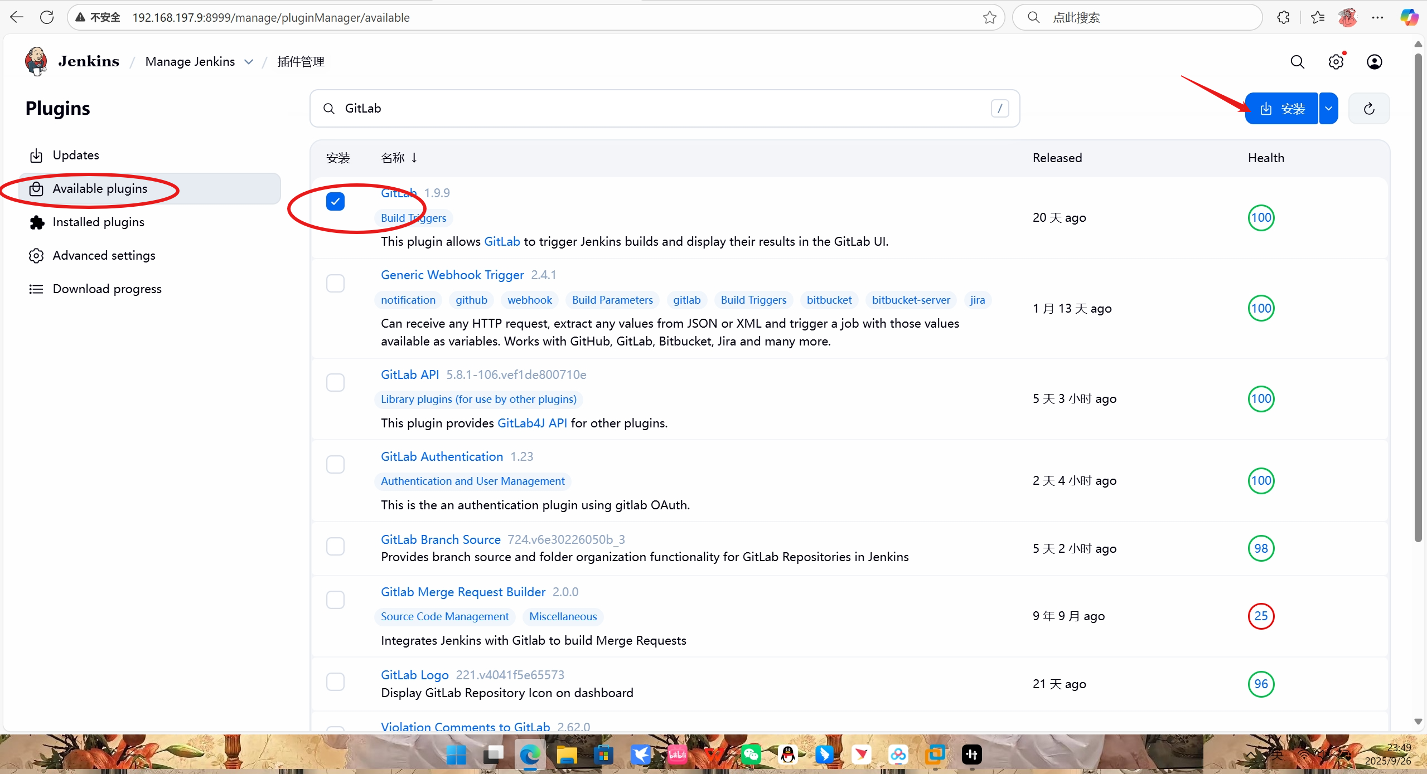Open browser favorites list icon
Image resolution: width=1427 pixels, height=774 pixels.
1318,17
